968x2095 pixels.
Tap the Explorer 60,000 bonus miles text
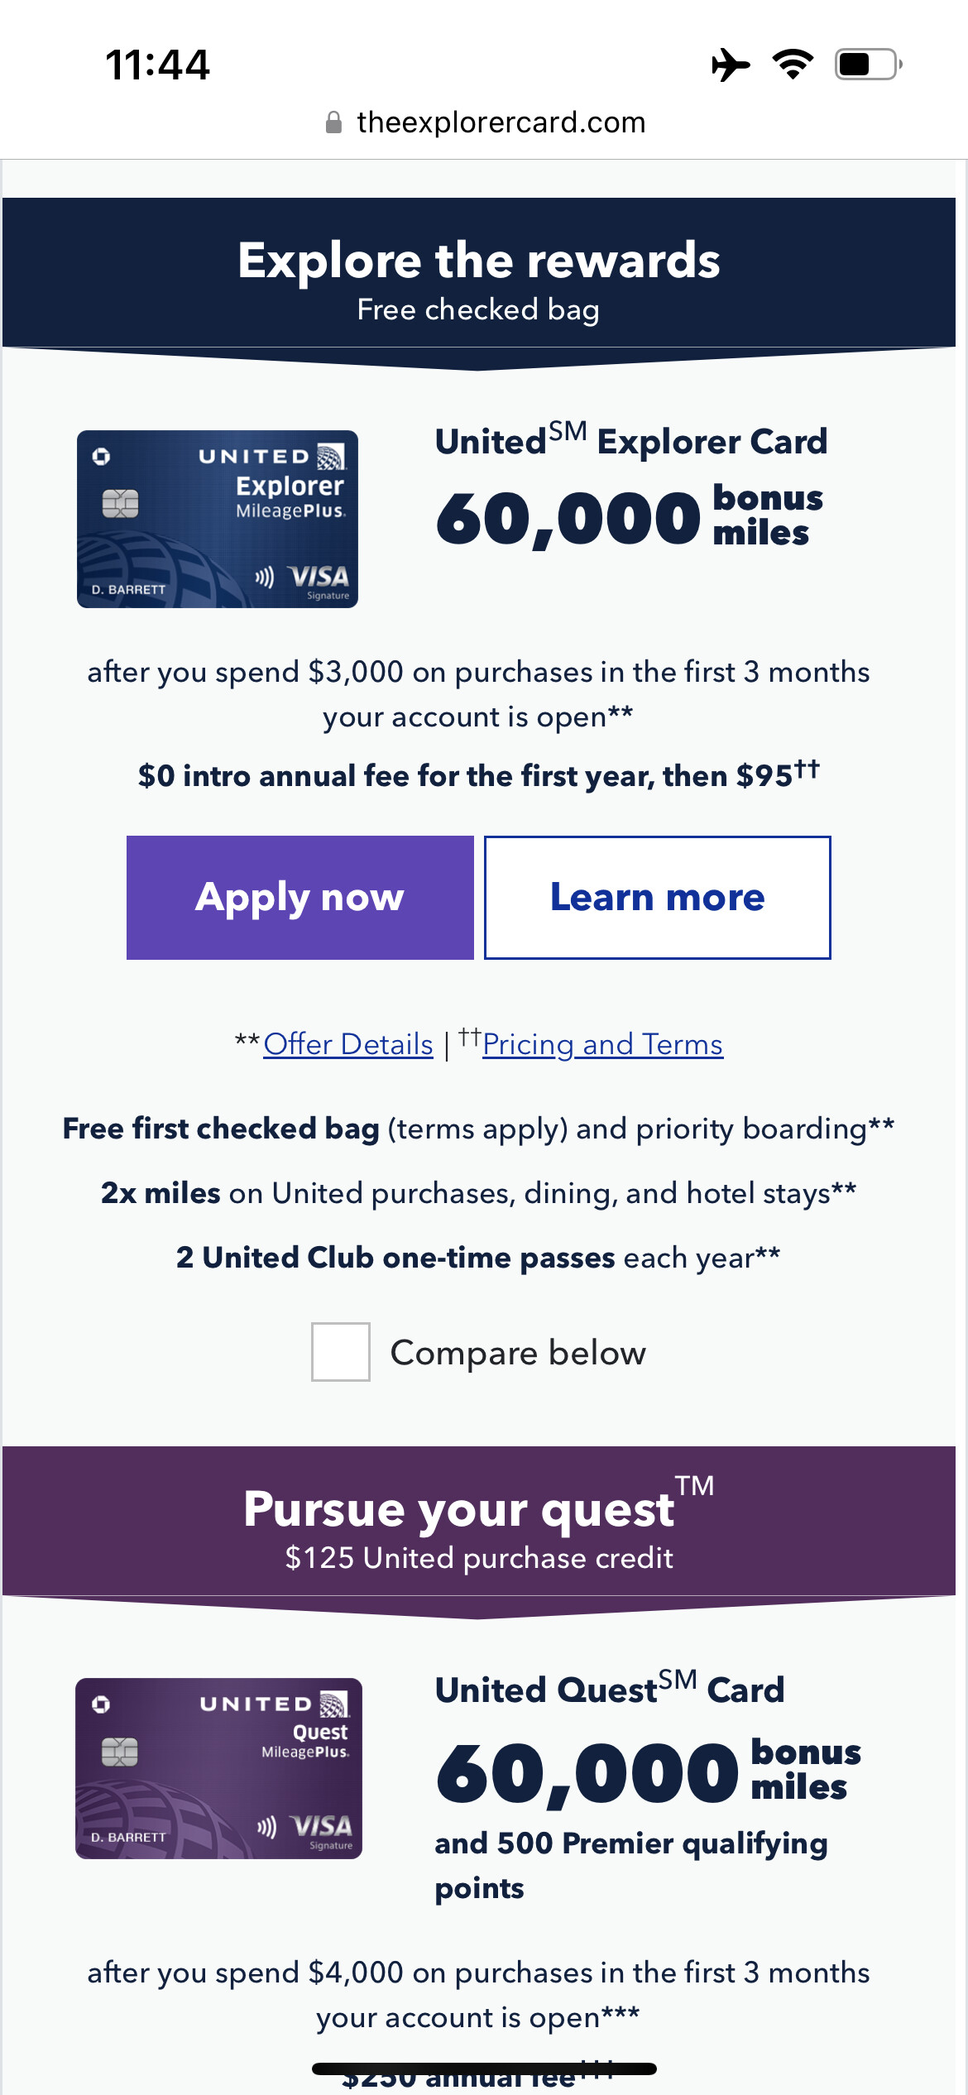(x=630, y=518)
